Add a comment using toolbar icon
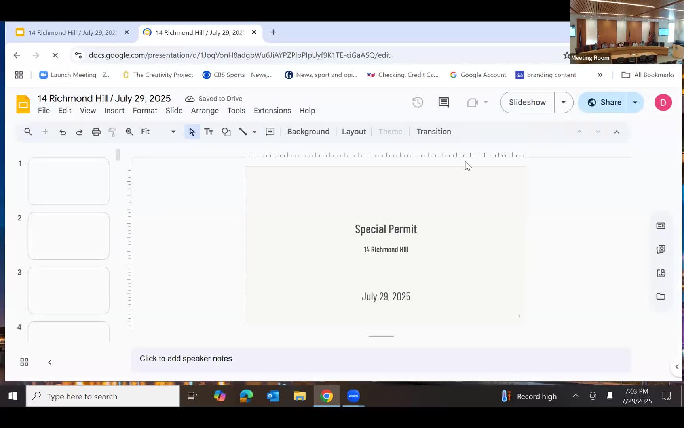The width and height of the screenshot is (684, 428). coord(270,132)
